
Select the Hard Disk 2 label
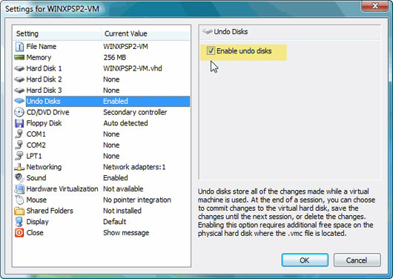(44, 79)
